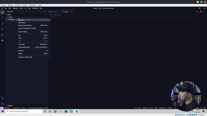
Task: Open the Accounts icon in activity bar
Action: [3, 98]
